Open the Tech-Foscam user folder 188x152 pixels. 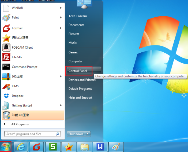tap(78, 16)
